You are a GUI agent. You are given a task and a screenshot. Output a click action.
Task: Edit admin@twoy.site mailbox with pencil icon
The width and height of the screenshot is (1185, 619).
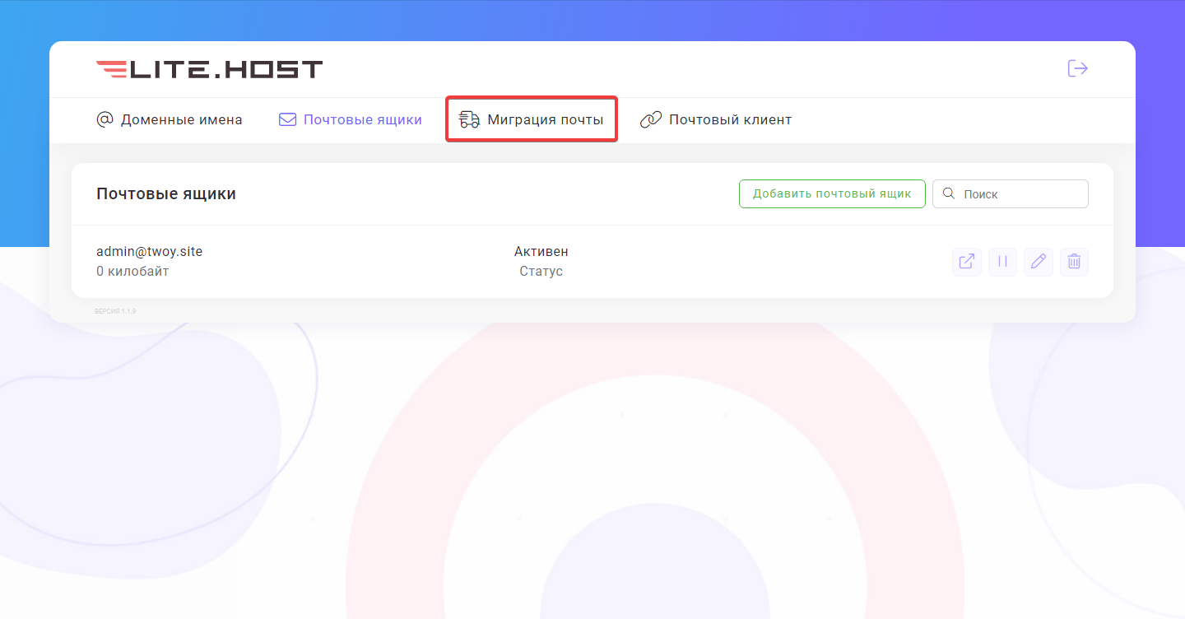[1039, 262]
